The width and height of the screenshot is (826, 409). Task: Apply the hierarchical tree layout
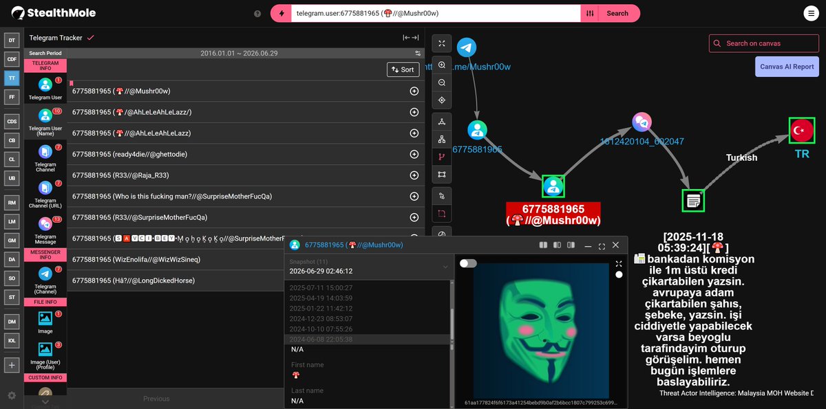442,140
